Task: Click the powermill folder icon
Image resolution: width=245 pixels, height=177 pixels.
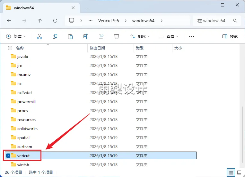Action: 13,101
